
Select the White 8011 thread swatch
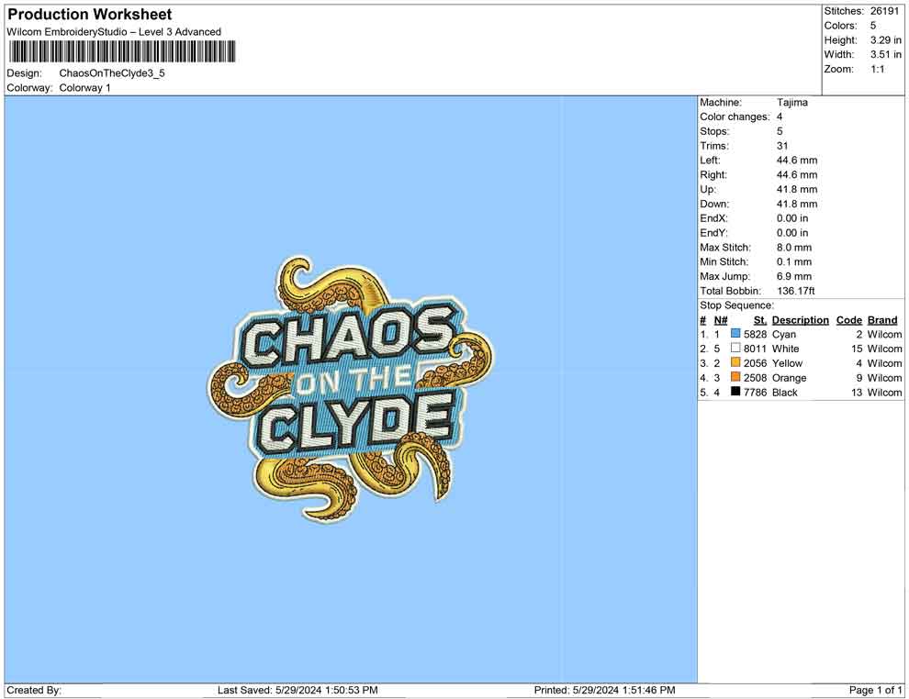click(734, 349)
